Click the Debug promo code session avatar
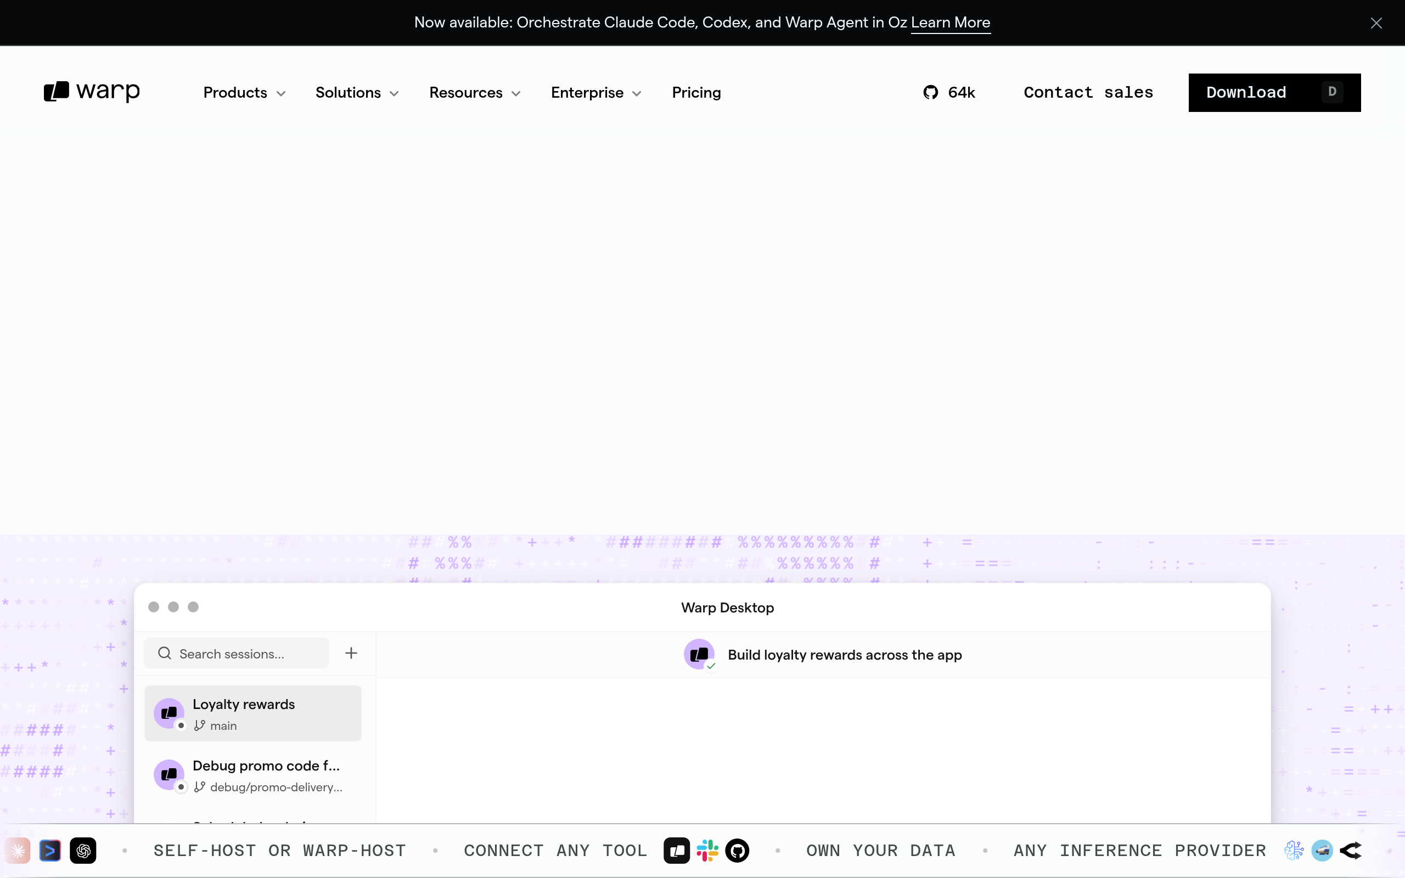This screenshot has width=1405, height=878. (x=169, y=775)
